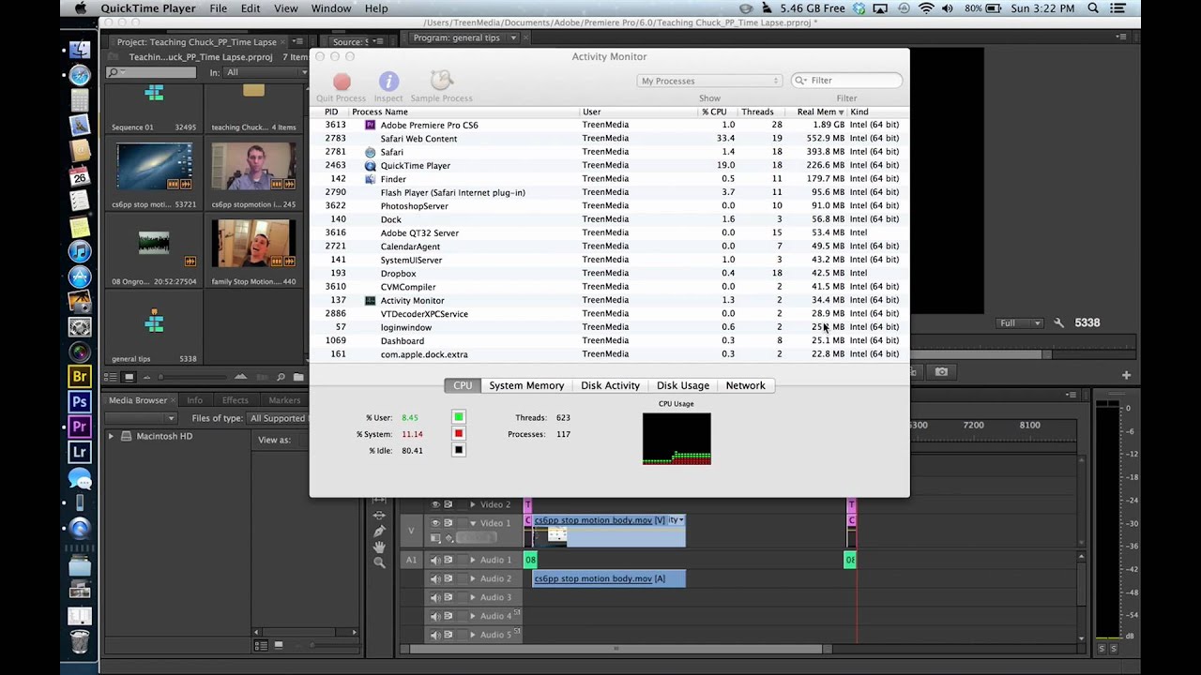Viewport: 1201px width, 675px height.
Task: Open the Program monitor Full resolution dropdown
Action: (x=1021, y=322)
